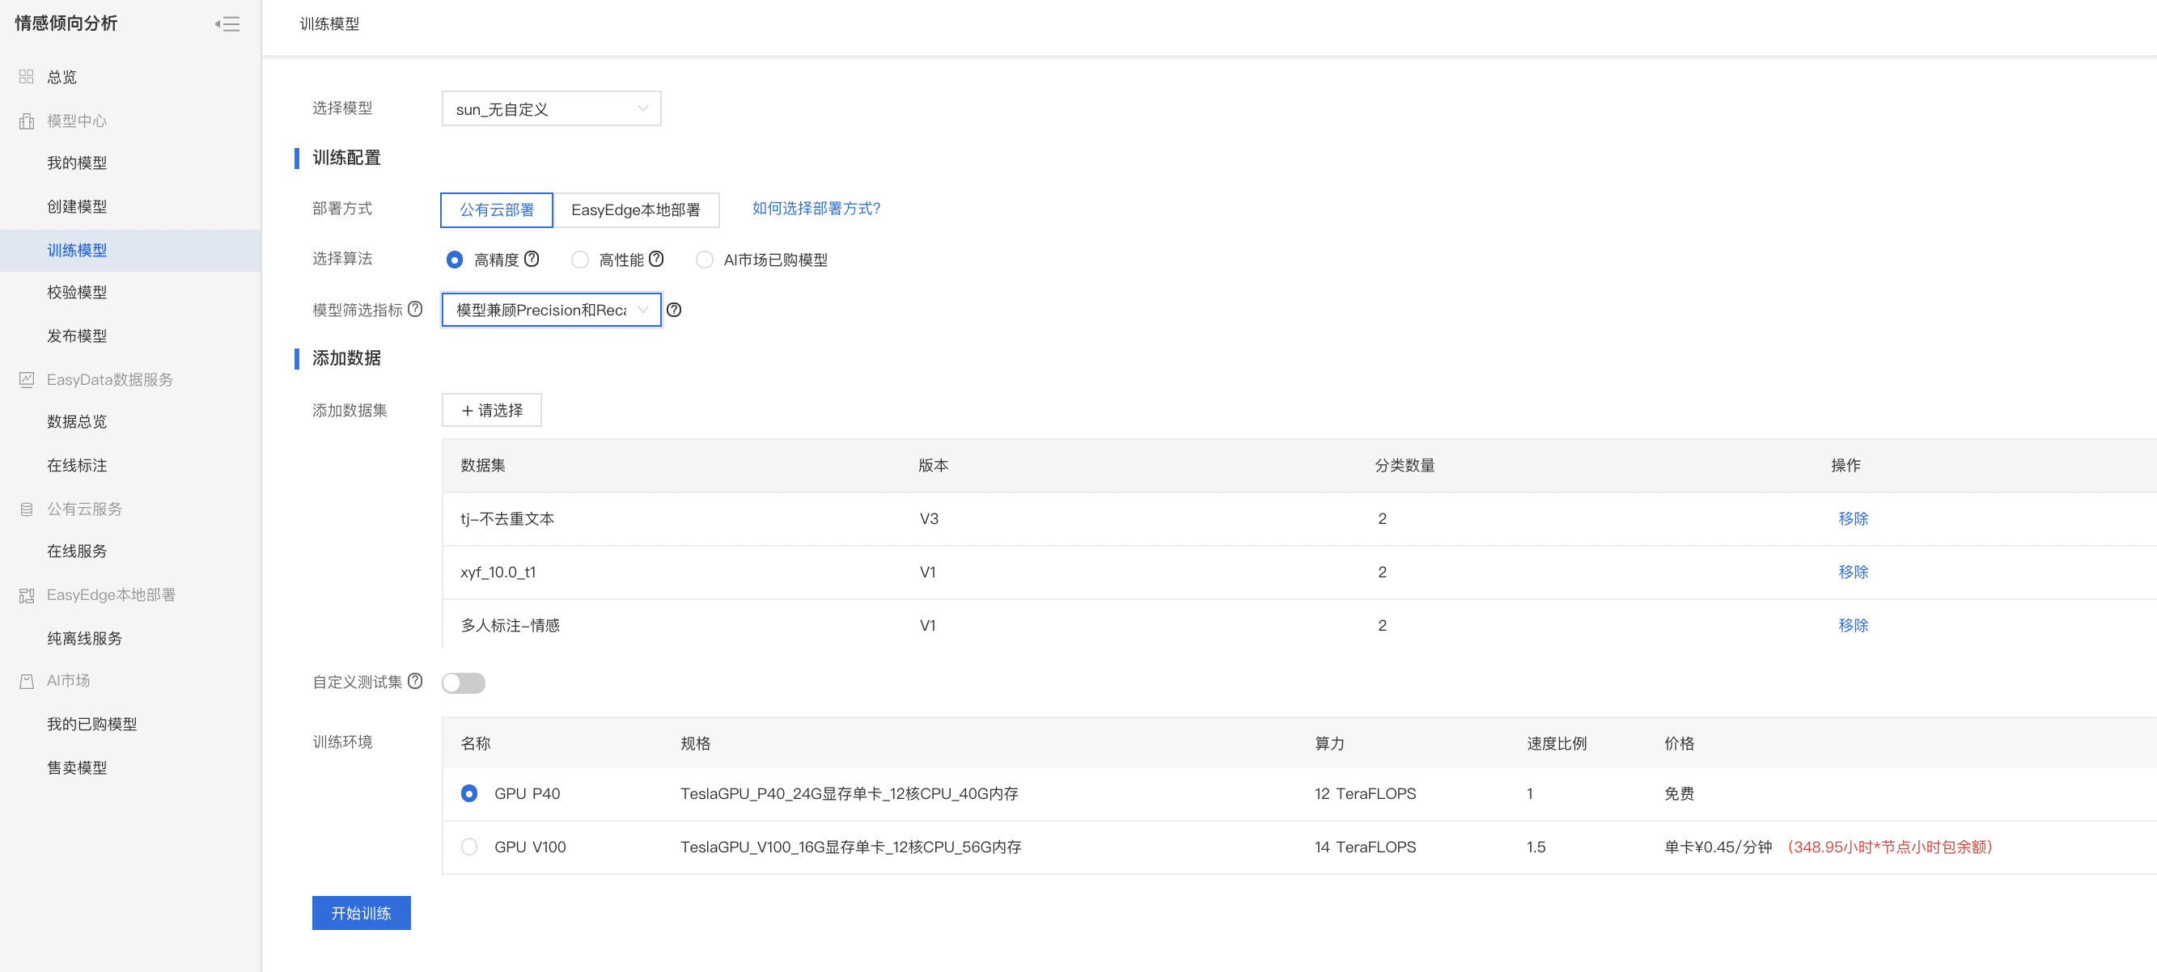Click TeslaGPU_V100_16G spec text

point(850,847)
